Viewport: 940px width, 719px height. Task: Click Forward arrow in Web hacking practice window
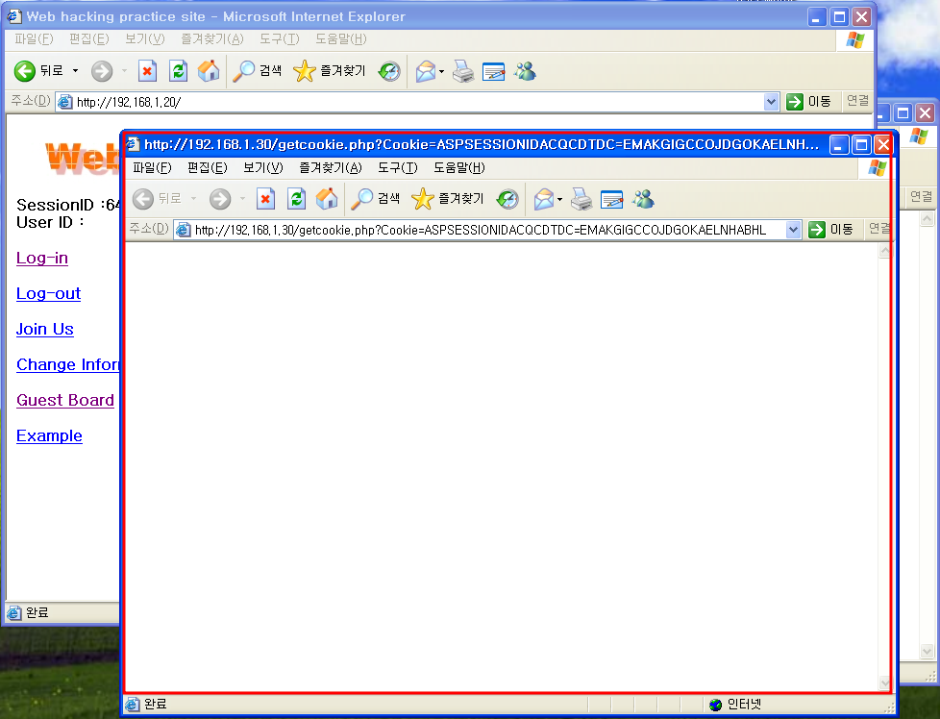pos(102,71)
